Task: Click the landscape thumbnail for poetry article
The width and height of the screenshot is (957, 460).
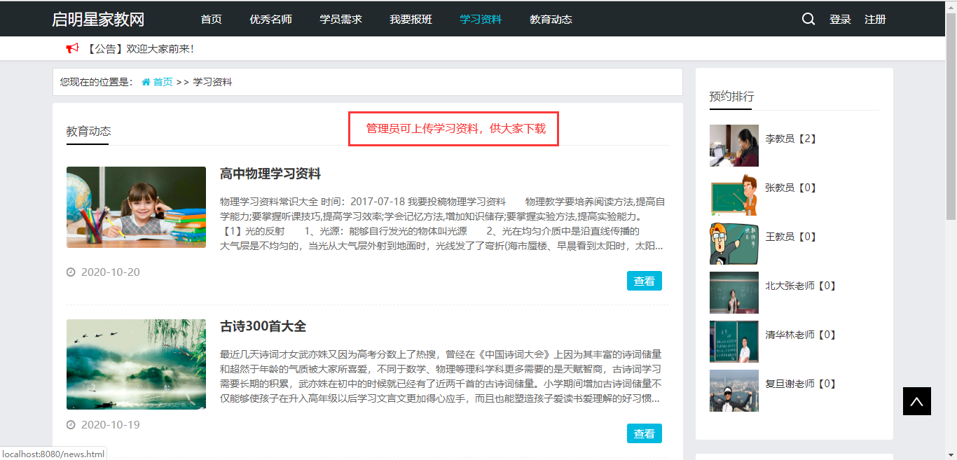Action: tap(136, 365)
